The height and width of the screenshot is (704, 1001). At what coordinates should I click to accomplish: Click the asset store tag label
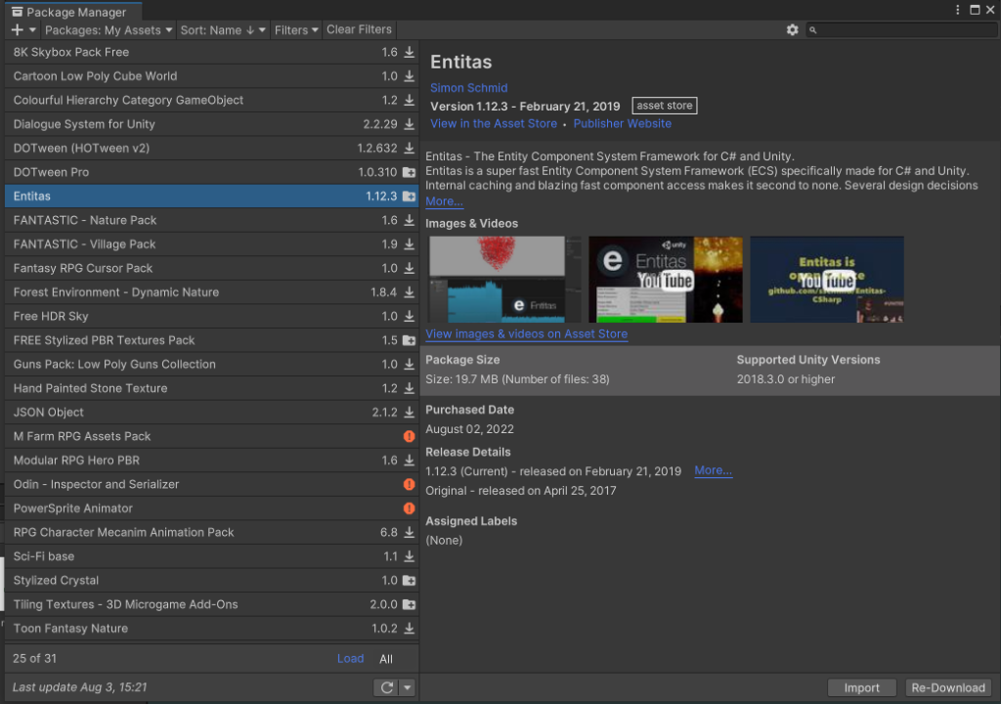click(x=665, y=106)
